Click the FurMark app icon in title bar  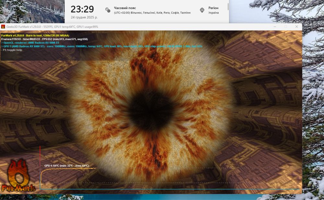coord(3,27)
